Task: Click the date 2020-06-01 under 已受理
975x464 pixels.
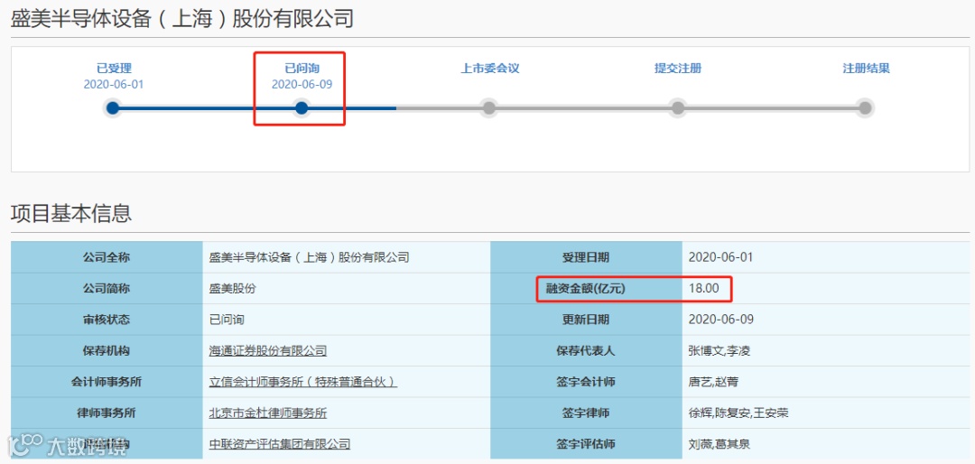Action: coord(114,84)
